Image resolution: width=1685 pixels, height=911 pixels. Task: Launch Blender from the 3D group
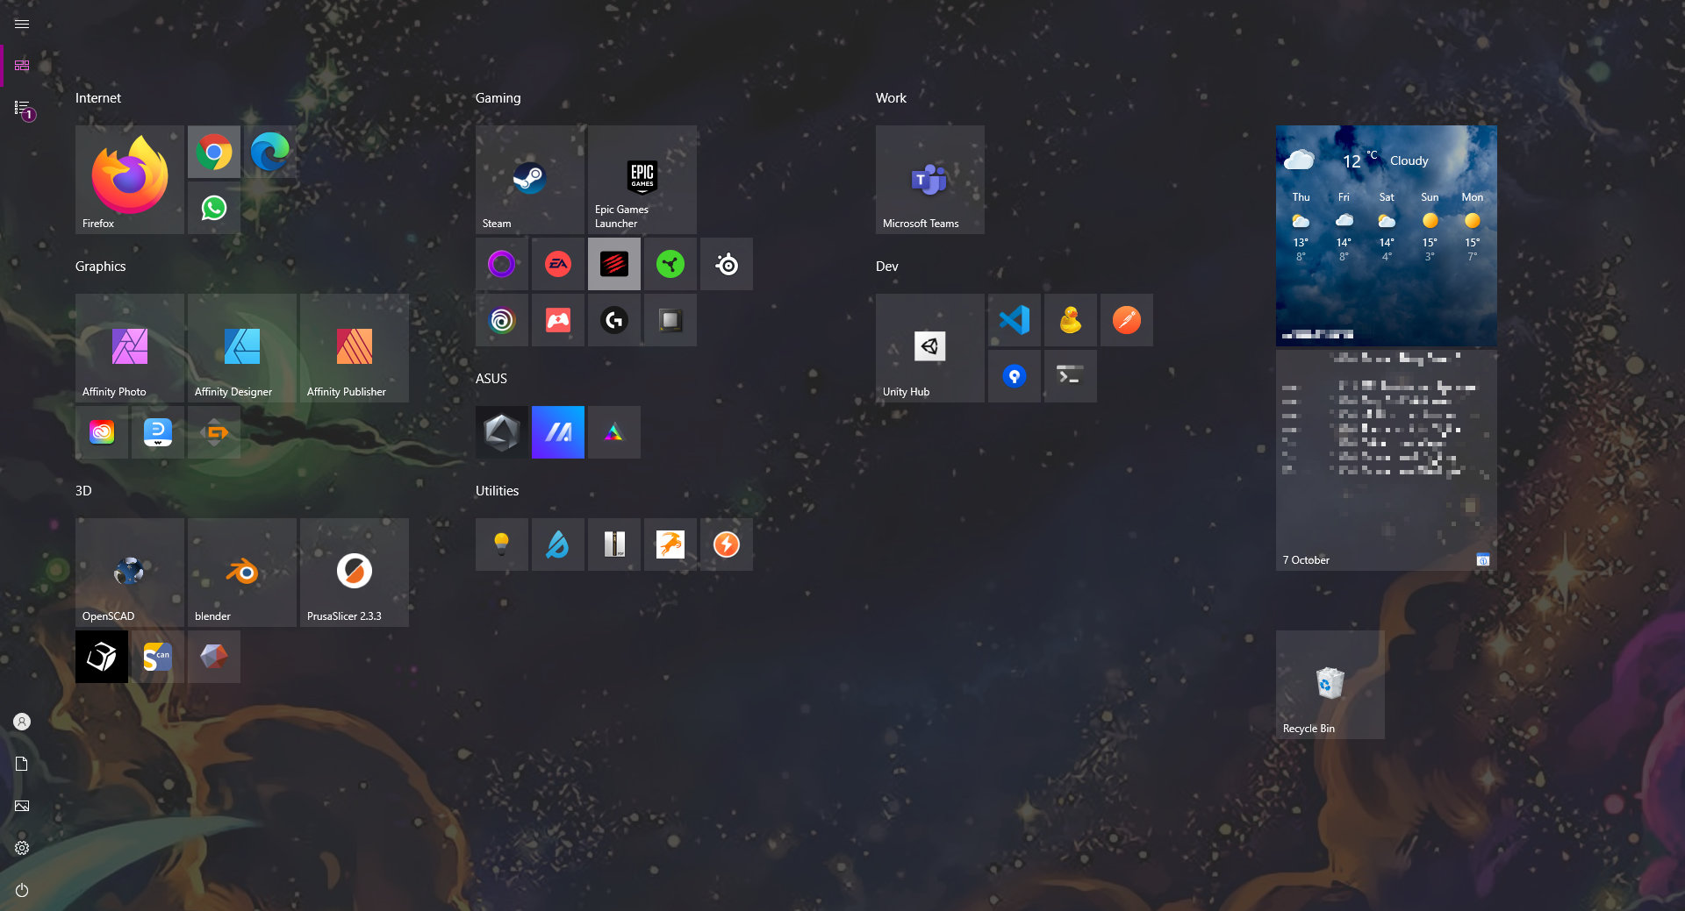pyautogui.click(x=242, y=573)
